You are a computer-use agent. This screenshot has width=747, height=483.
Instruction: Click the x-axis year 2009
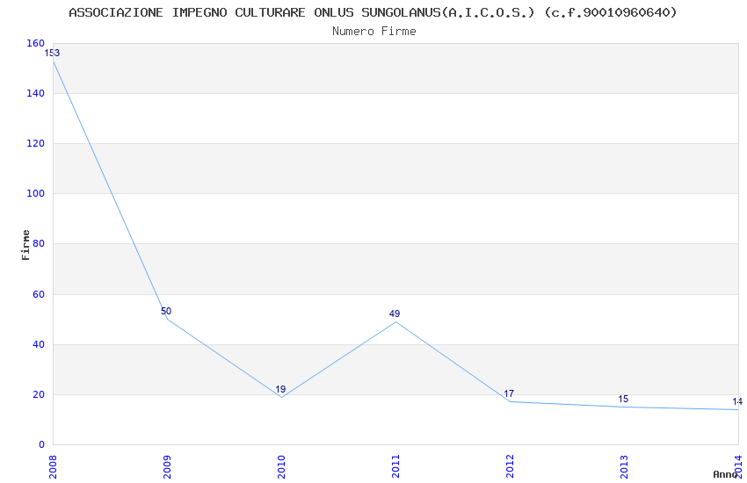tap(167, 467)
